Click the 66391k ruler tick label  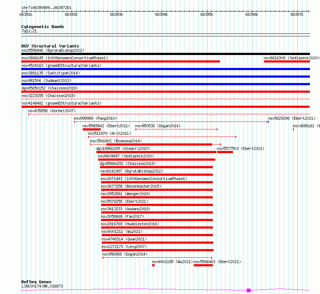(26, 14)
